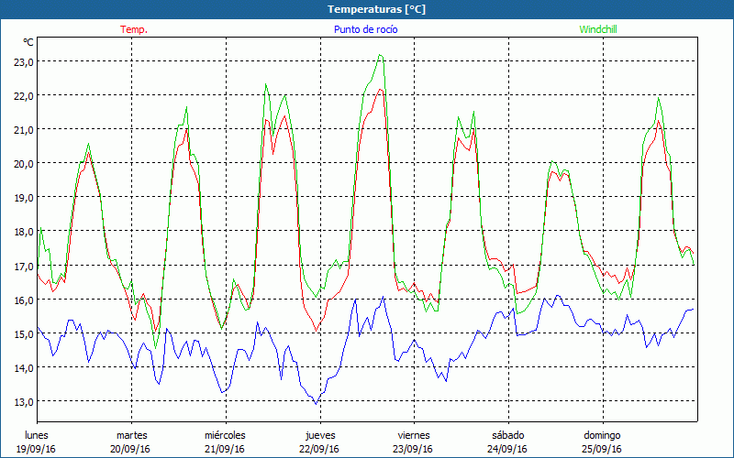Select the jueves day label

(x=319, y=435)
